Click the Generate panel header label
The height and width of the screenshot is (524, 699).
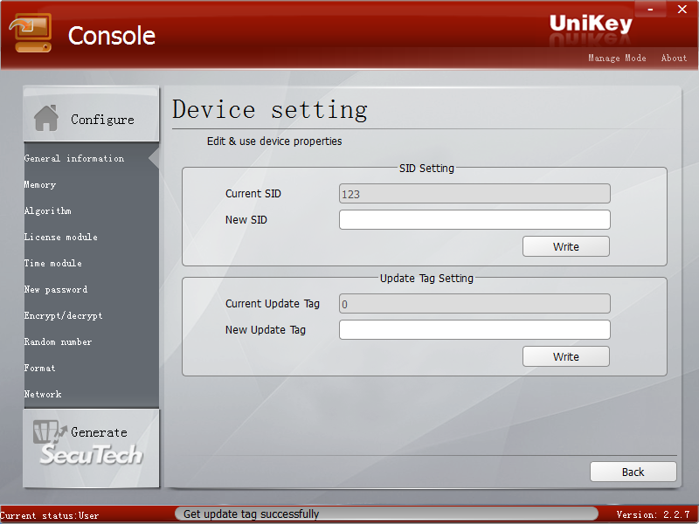point(99,432)
